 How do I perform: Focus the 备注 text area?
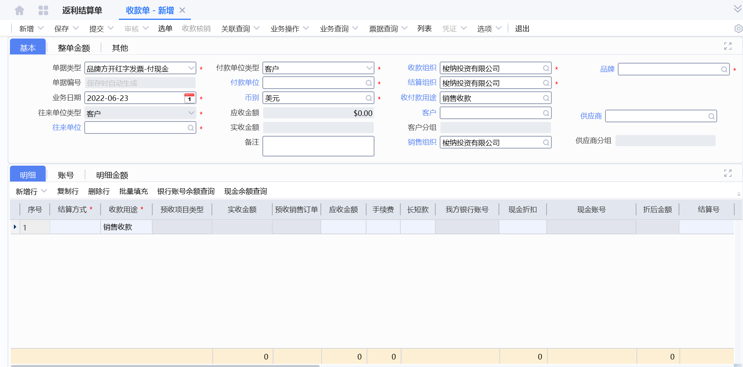point(318,146)
